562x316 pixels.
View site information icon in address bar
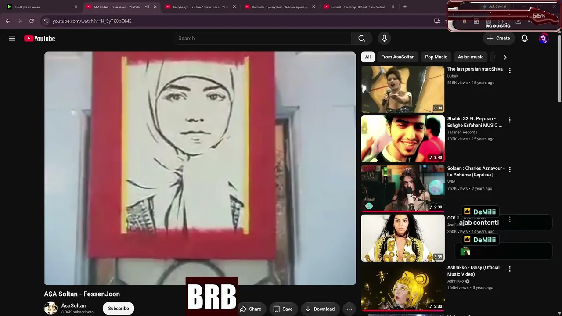click(x=46, y=21)
